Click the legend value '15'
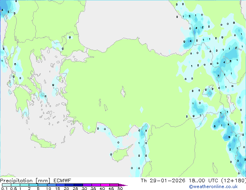246x190 pixels. 57,188
